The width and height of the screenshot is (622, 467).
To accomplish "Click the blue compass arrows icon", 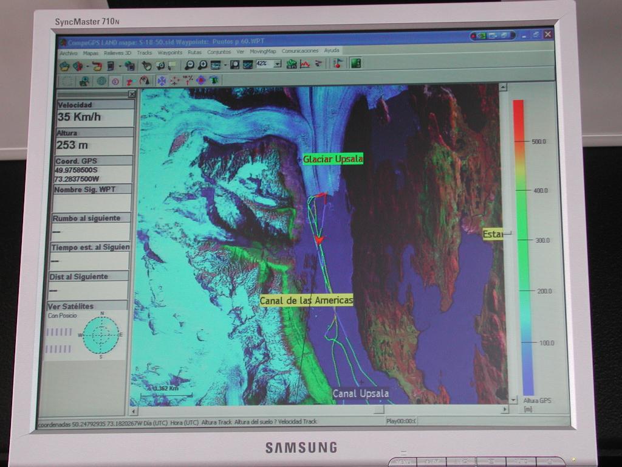I will (162, 80).
